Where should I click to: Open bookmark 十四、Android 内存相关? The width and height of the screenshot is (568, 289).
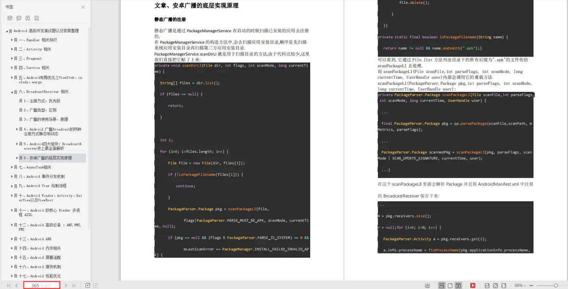[x=40, y=248]
